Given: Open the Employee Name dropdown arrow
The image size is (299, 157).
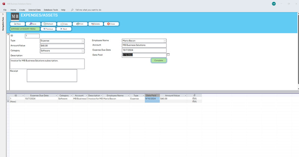Looking at the screenshot, I should pos(165,41).
